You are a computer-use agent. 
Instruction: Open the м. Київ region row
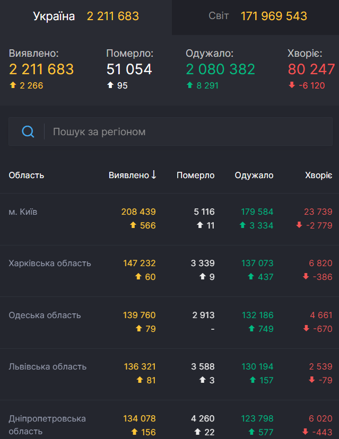click(23, 212)
